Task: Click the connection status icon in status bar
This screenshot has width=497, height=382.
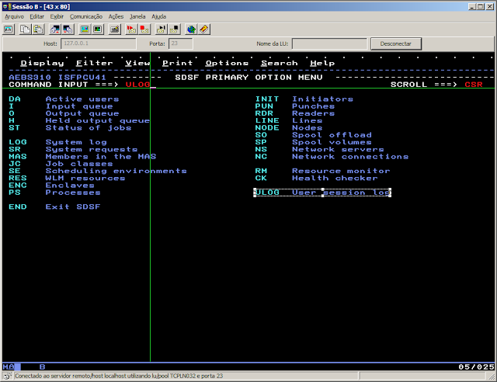Action: coord(8,376)
